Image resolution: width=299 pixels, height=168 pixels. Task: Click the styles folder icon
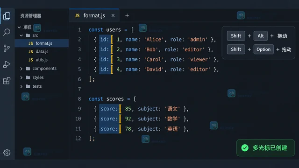28,77
